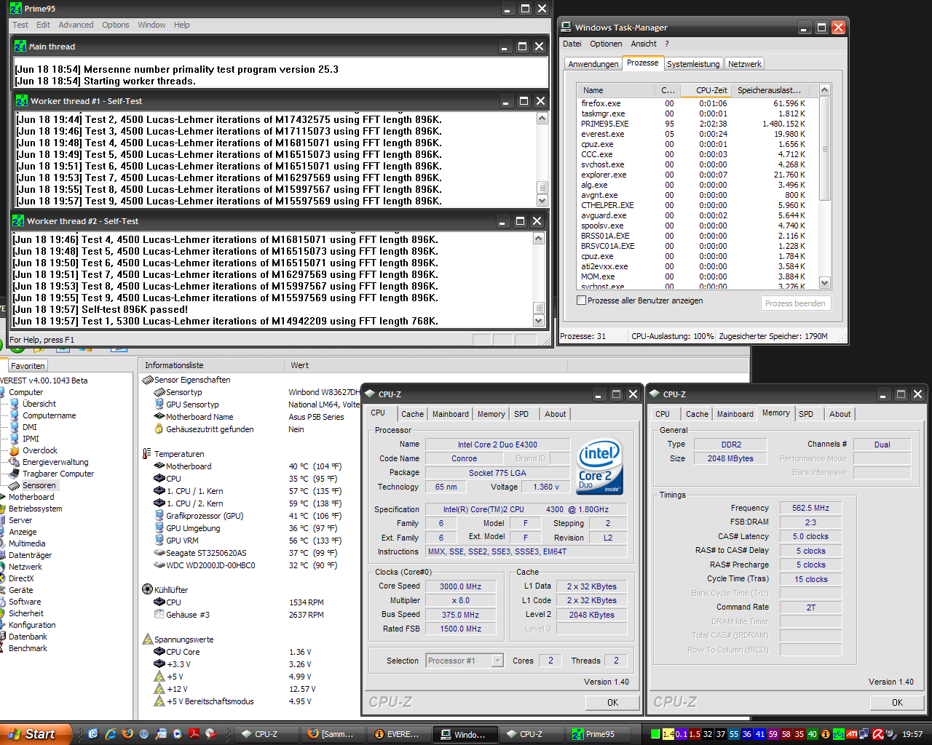
Task: Click the Sensoren chip icon in tree
Action: (x=15, y=485)
